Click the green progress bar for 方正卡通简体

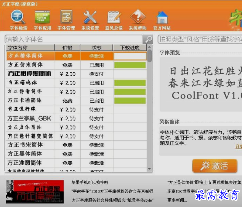tap(130, 101)
